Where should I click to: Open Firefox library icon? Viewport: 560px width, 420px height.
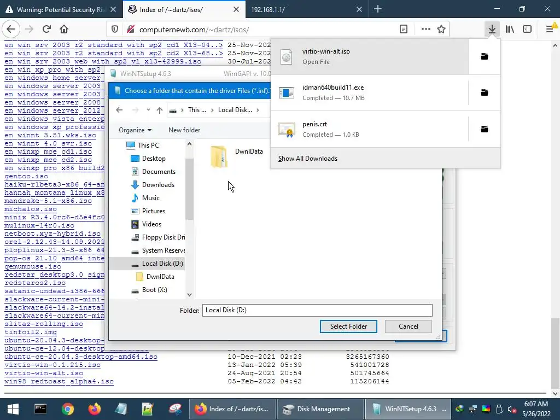(510, 30)
